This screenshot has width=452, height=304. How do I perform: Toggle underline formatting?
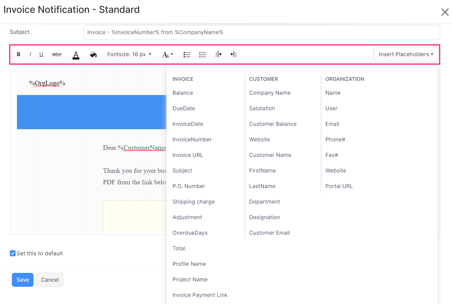pyautogui.click(x=41, y=54)
